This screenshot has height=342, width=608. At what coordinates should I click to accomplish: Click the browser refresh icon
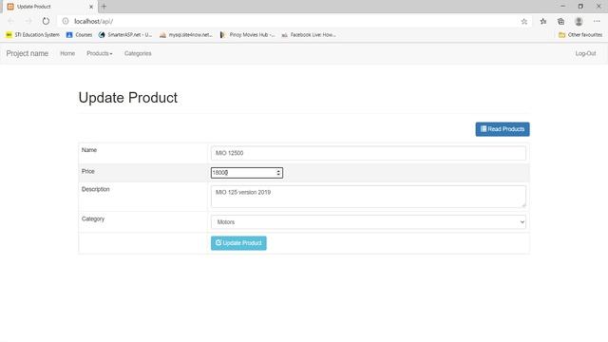(x=46, y=21)
